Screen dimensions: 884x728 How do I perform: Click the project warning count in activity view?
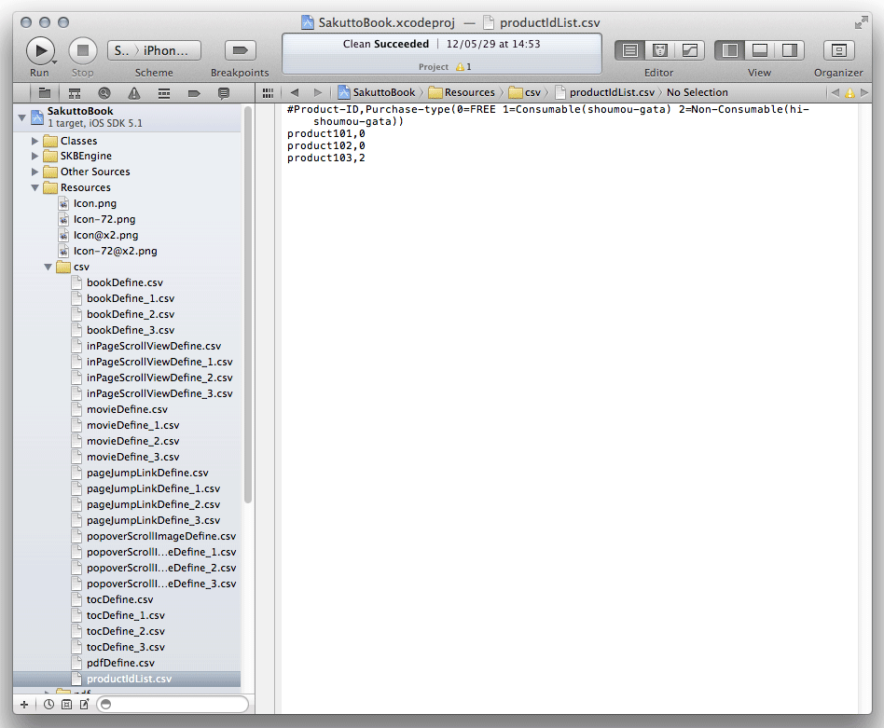[463, 66]
